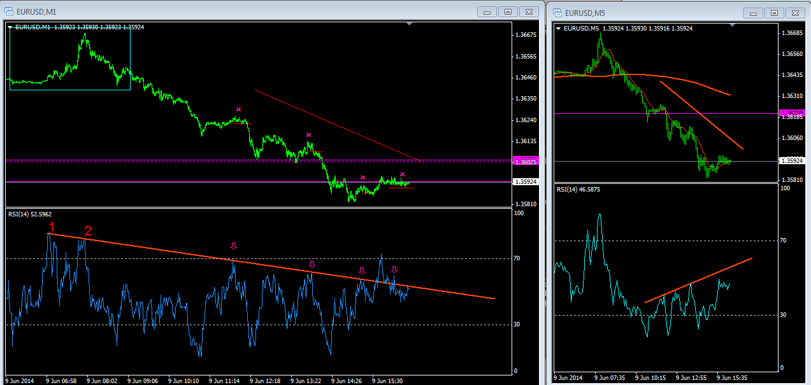Viewport: 811px width, 385px height.
Task: Click 1.35810 on the M1 price scale
Action: click(x=526, y=204)
